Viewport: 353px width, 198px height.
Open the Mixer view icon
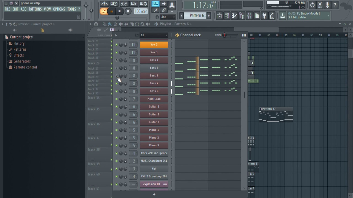[x=249, y=16]
